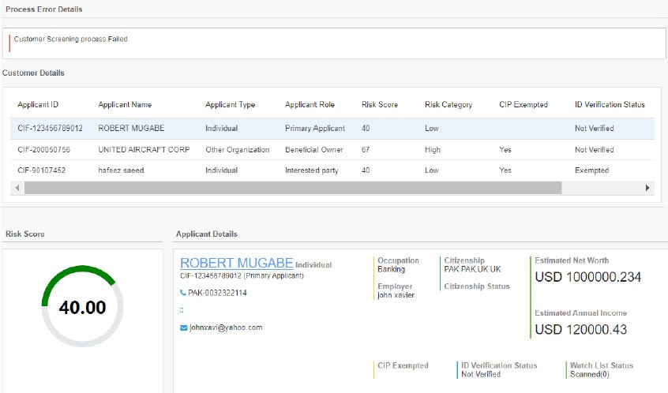Click UNITED AIRCRAFT CORP in the table
The height and width of the screenshot is (393, 668).
[x=144, y=150]
